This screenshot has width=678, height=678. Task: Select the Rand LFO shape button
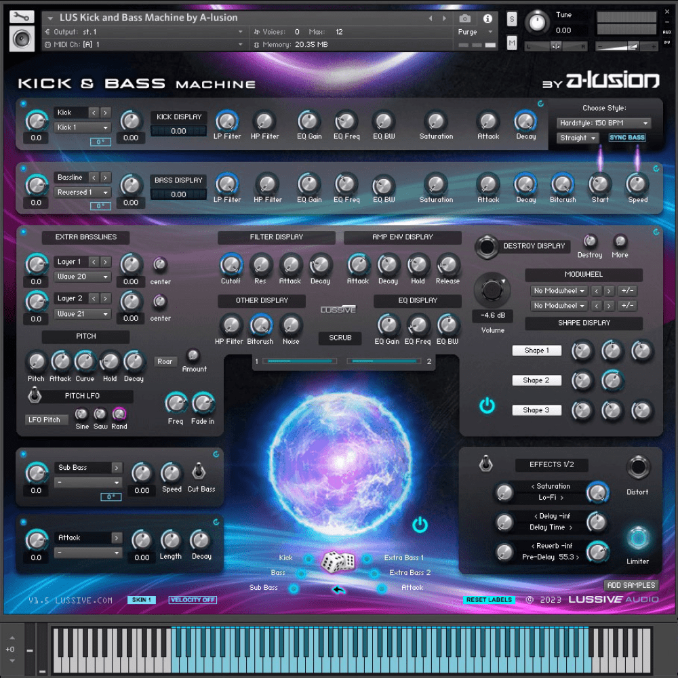(x=119, y=414)
